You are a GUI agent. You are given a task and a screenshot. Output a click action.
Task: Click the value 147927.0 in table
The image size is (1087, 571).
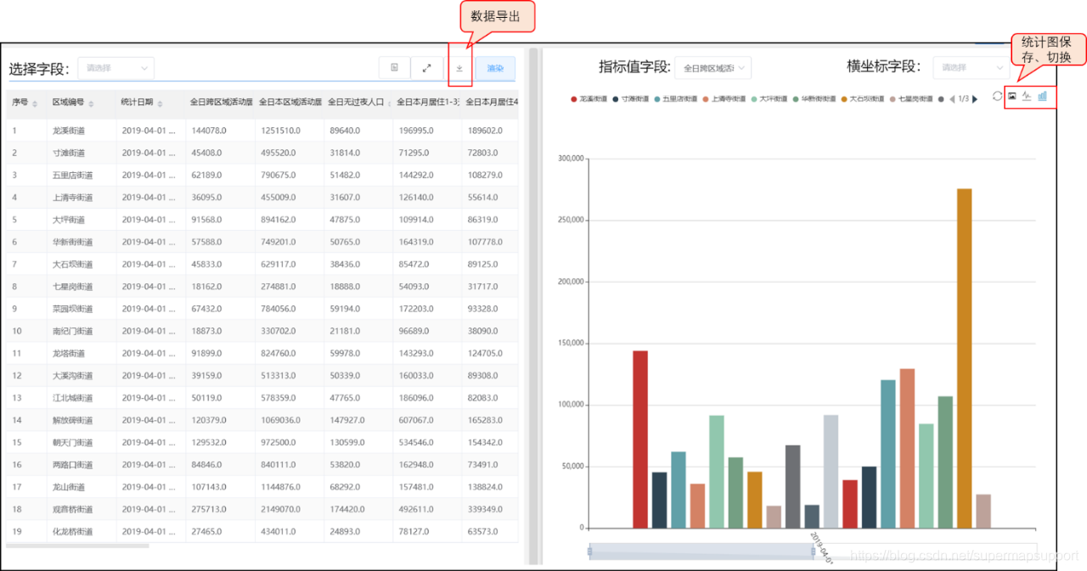pos(346,420)
